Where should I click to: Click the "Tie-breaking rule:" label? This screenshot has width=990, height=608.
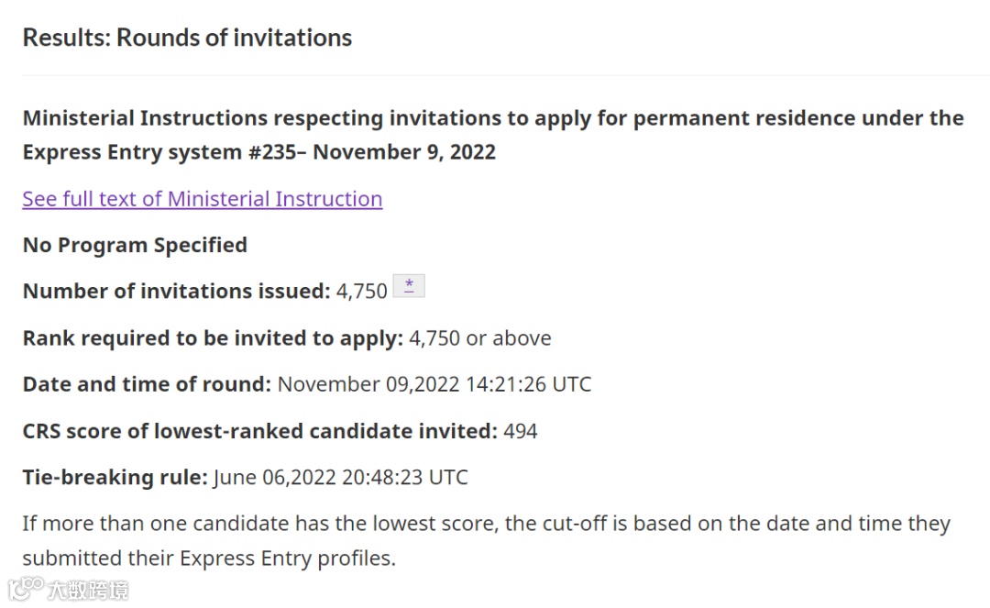[x=115, y=477]
